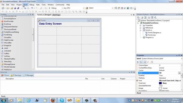
Task: Click the Undo arrow toolbar icon
Action: 32,8
